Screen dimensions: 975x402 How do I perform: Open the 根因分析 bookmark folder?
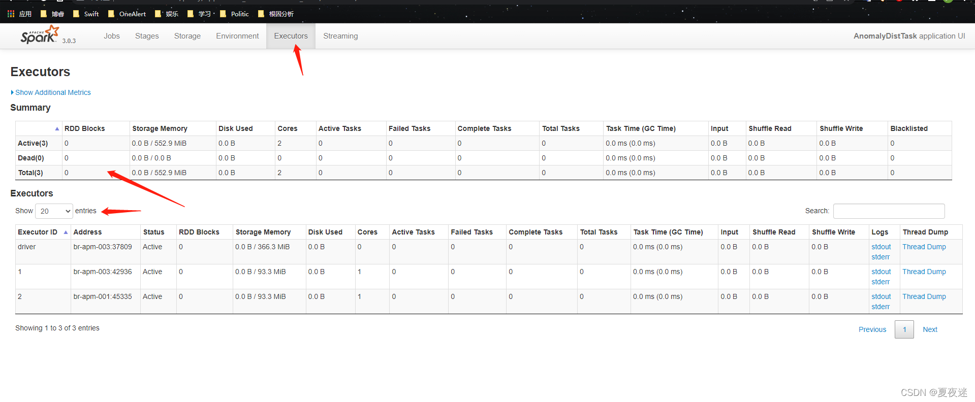tap(275, 14)
